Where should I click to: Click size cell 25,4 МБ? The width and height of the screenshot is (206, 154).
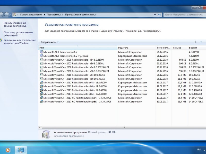coord(182,98)
